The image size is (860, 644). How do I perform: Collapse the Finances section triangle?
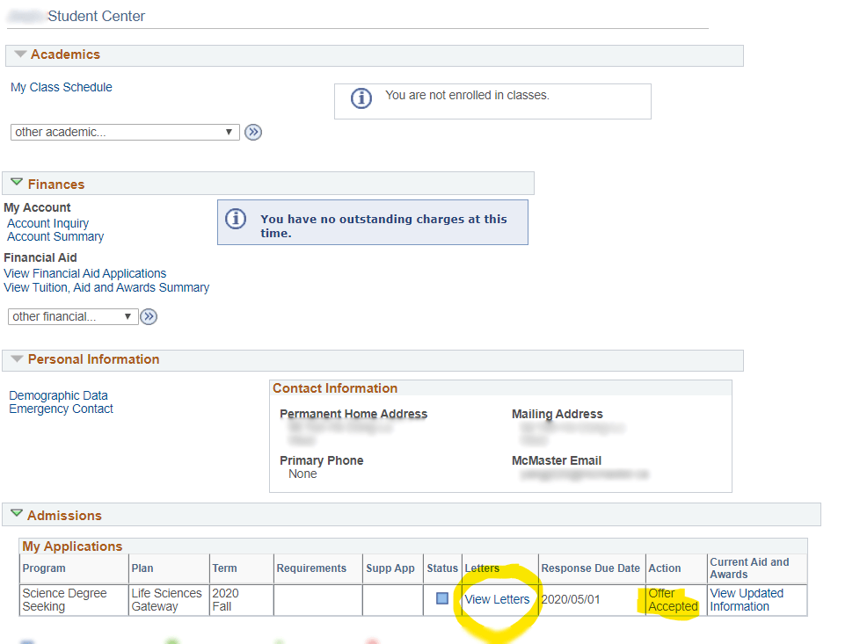click(x=17, y=183)
